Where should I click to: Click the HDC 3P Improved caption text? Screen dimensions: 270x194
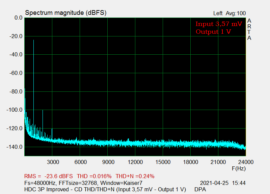(x=47, y=189)
